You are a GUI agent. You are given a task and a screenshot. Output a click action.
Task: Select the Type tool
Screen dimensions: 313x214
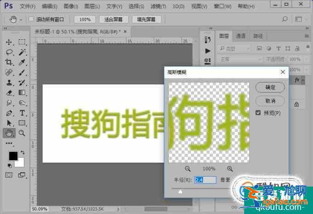click(22, 113)
